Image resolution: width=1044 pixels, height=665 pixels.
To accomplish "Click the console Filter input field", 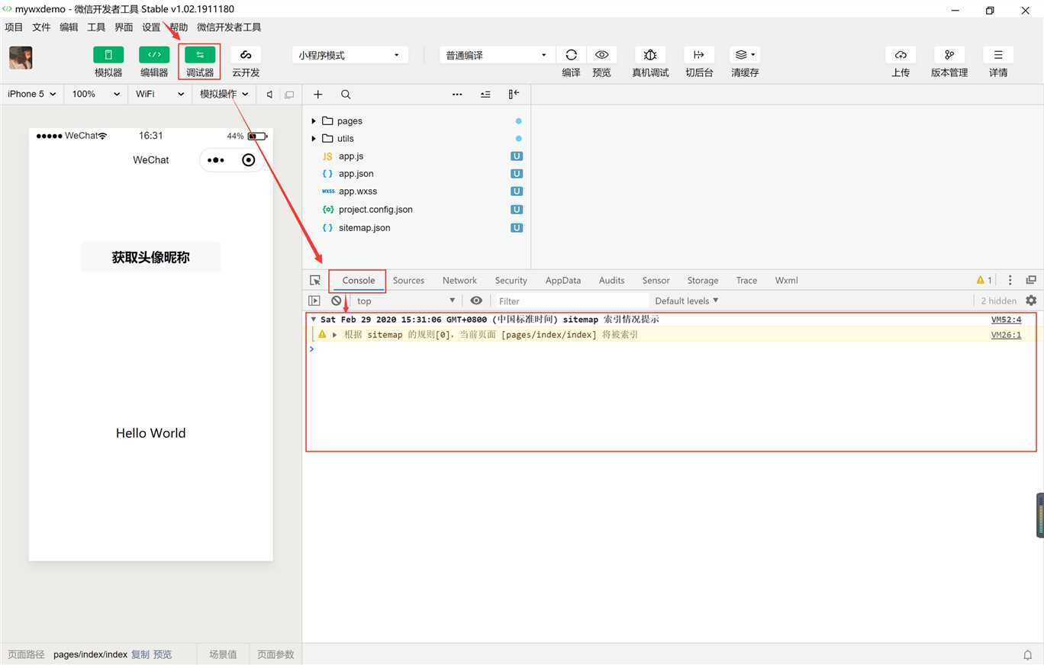I will [x=571, y=300].
